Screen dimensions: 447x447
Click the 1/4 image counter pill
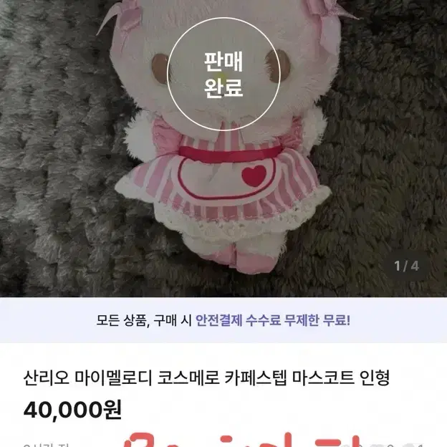pos(406,266)
